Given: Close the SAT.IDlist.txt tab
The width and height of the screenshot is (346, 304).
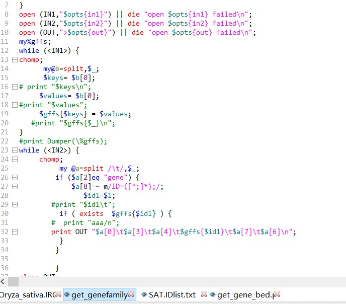Looking at the screenshot, I should click(x=204, y=294).
